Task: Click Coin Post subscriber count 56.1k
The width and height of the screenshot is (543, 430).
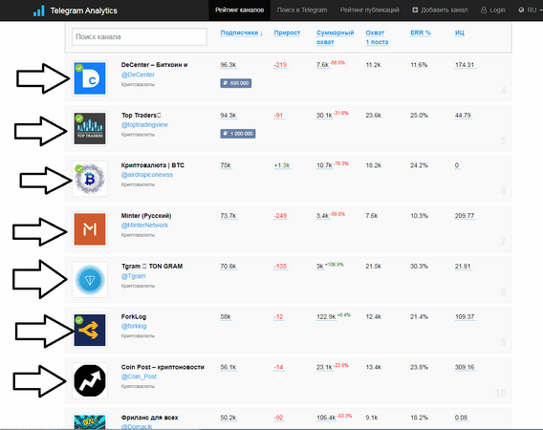Action: [228, 367]
